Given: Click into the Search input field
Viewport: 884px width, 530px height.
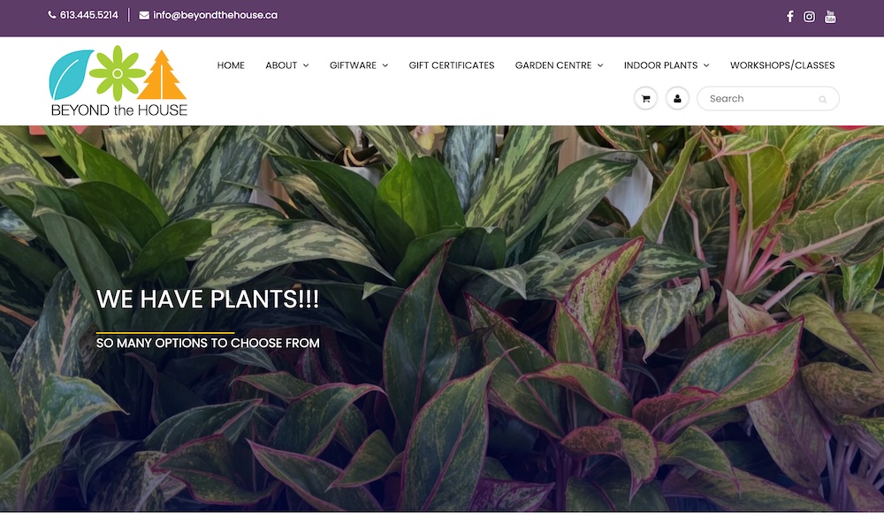Looking at the screenshot, I should 768,99.
